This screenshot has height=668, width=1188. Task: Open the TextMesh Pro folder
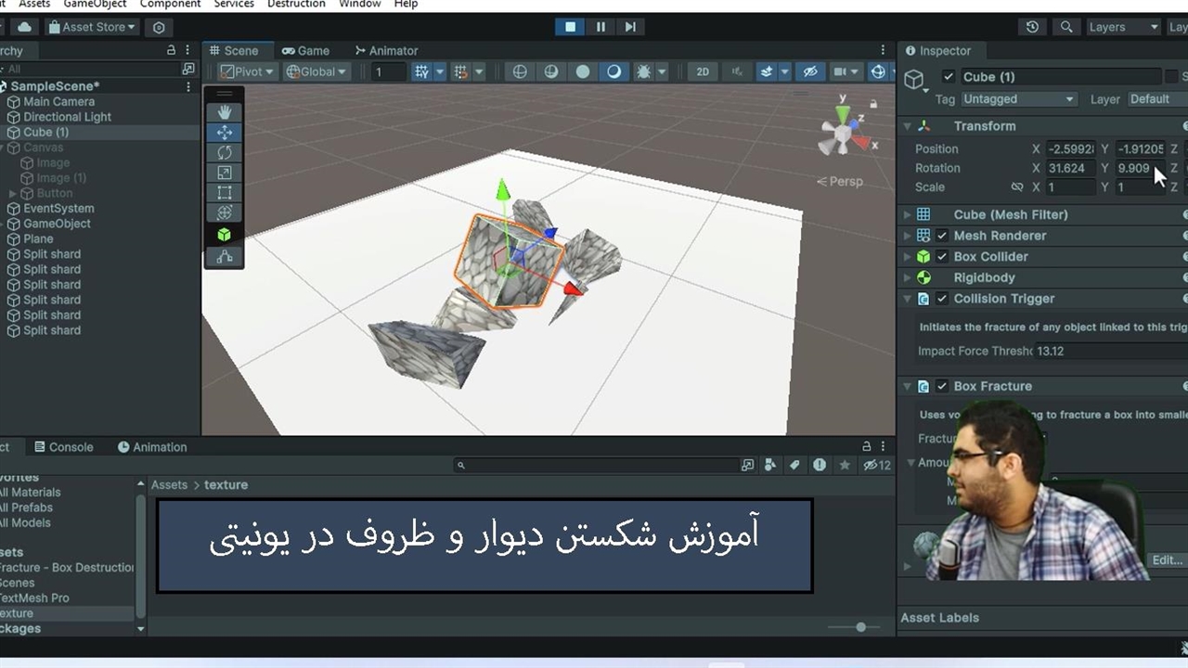pyautogui.click(x=34, y=598)
